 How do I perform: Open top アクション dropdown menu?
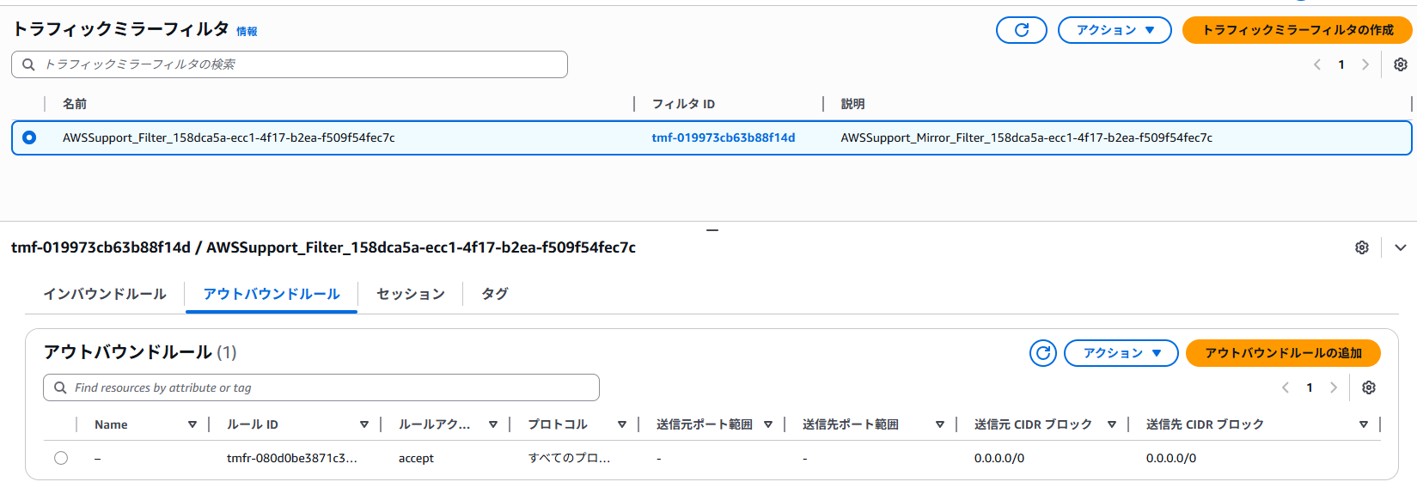pos(1114,30)
